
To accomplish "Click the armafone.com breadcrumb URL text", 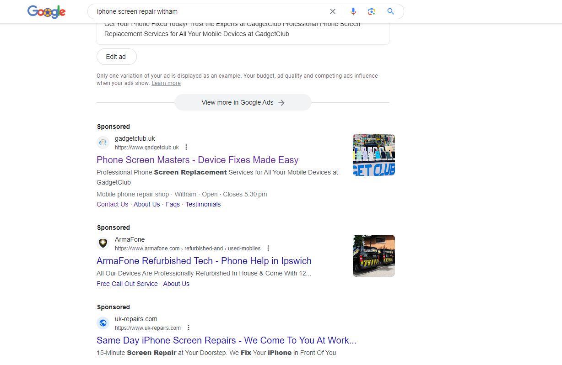I will tap(188, 249).
